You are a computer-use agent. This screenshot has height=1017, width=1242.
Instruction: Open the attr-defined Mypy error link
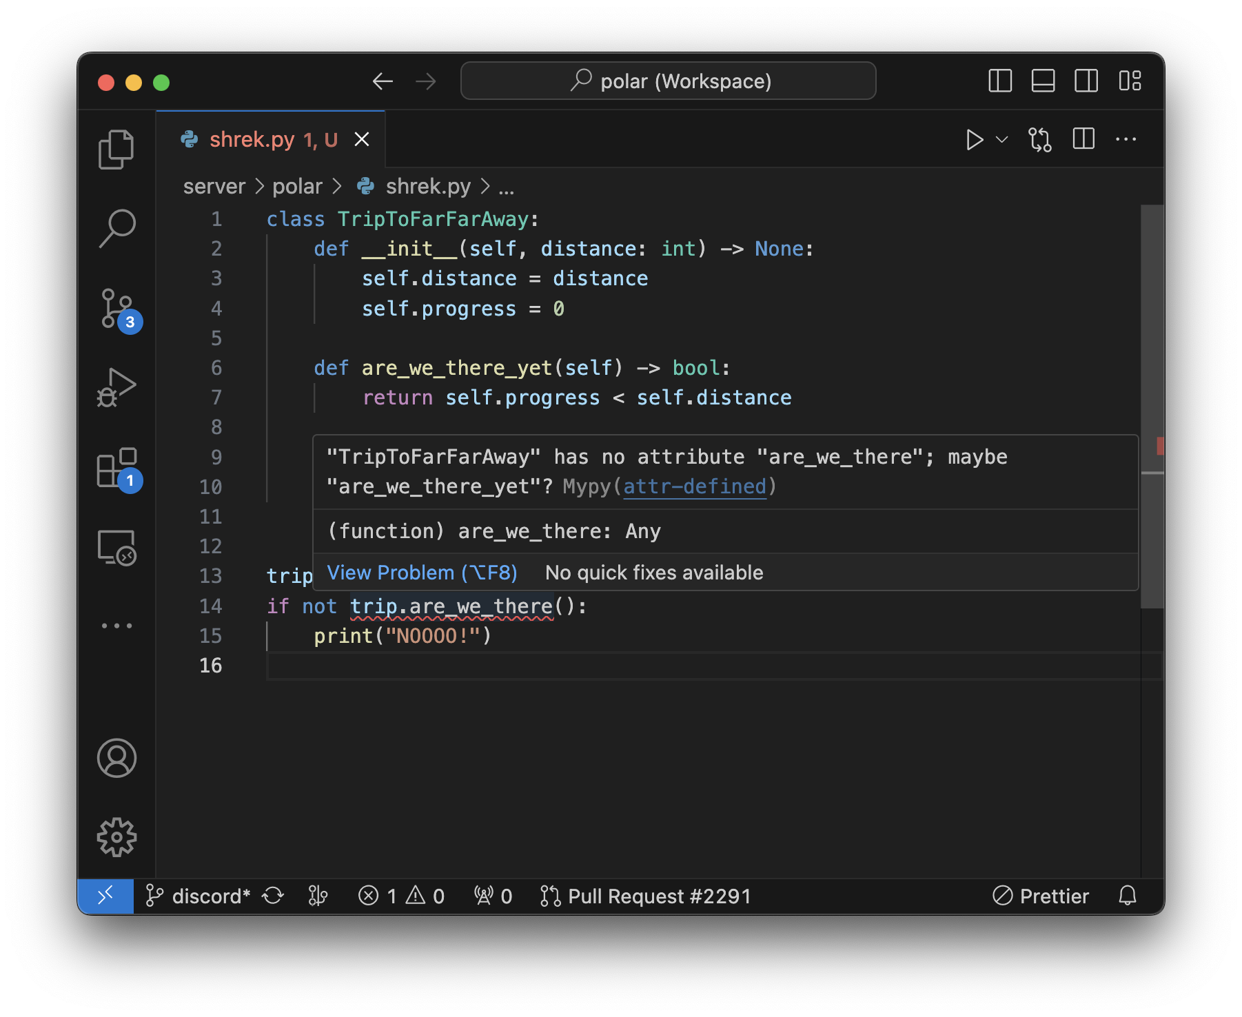tap(694, 486)
